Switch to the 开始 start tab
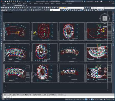 (x=4, y=6)
